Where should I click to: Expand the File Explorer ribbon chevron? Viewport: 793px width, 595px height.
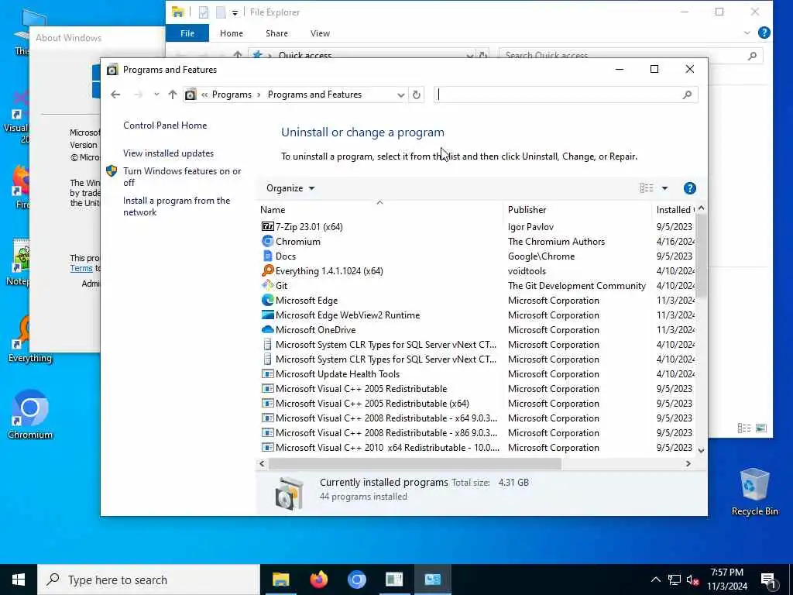[x=747, y=33]
